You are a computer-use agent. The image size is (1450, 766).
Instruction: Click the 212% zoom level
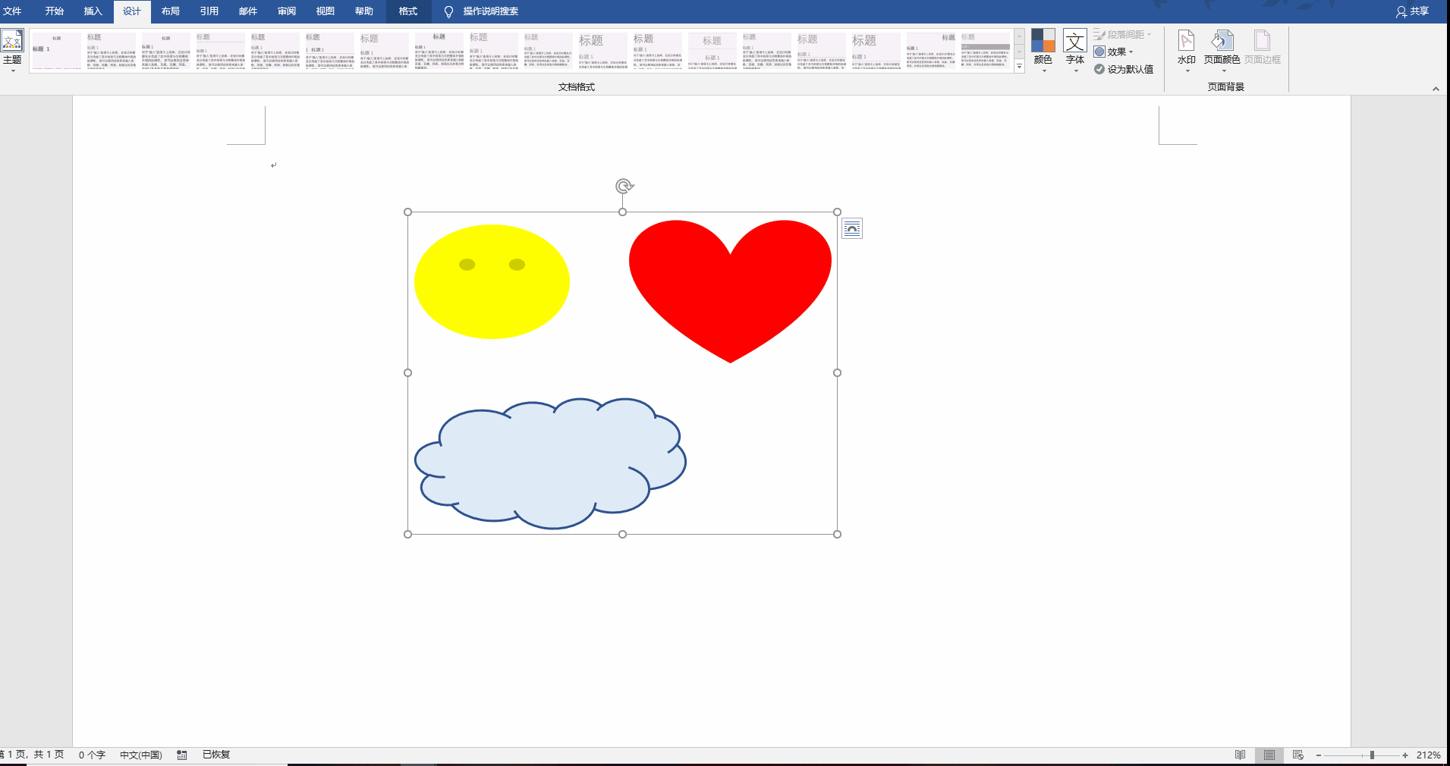pos(1429,755)
